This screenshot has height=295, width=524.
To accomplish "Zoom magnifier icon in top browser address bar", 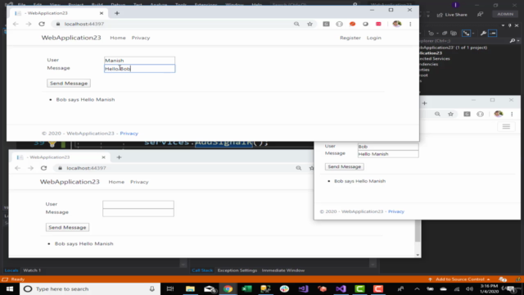I will (296, 24).
